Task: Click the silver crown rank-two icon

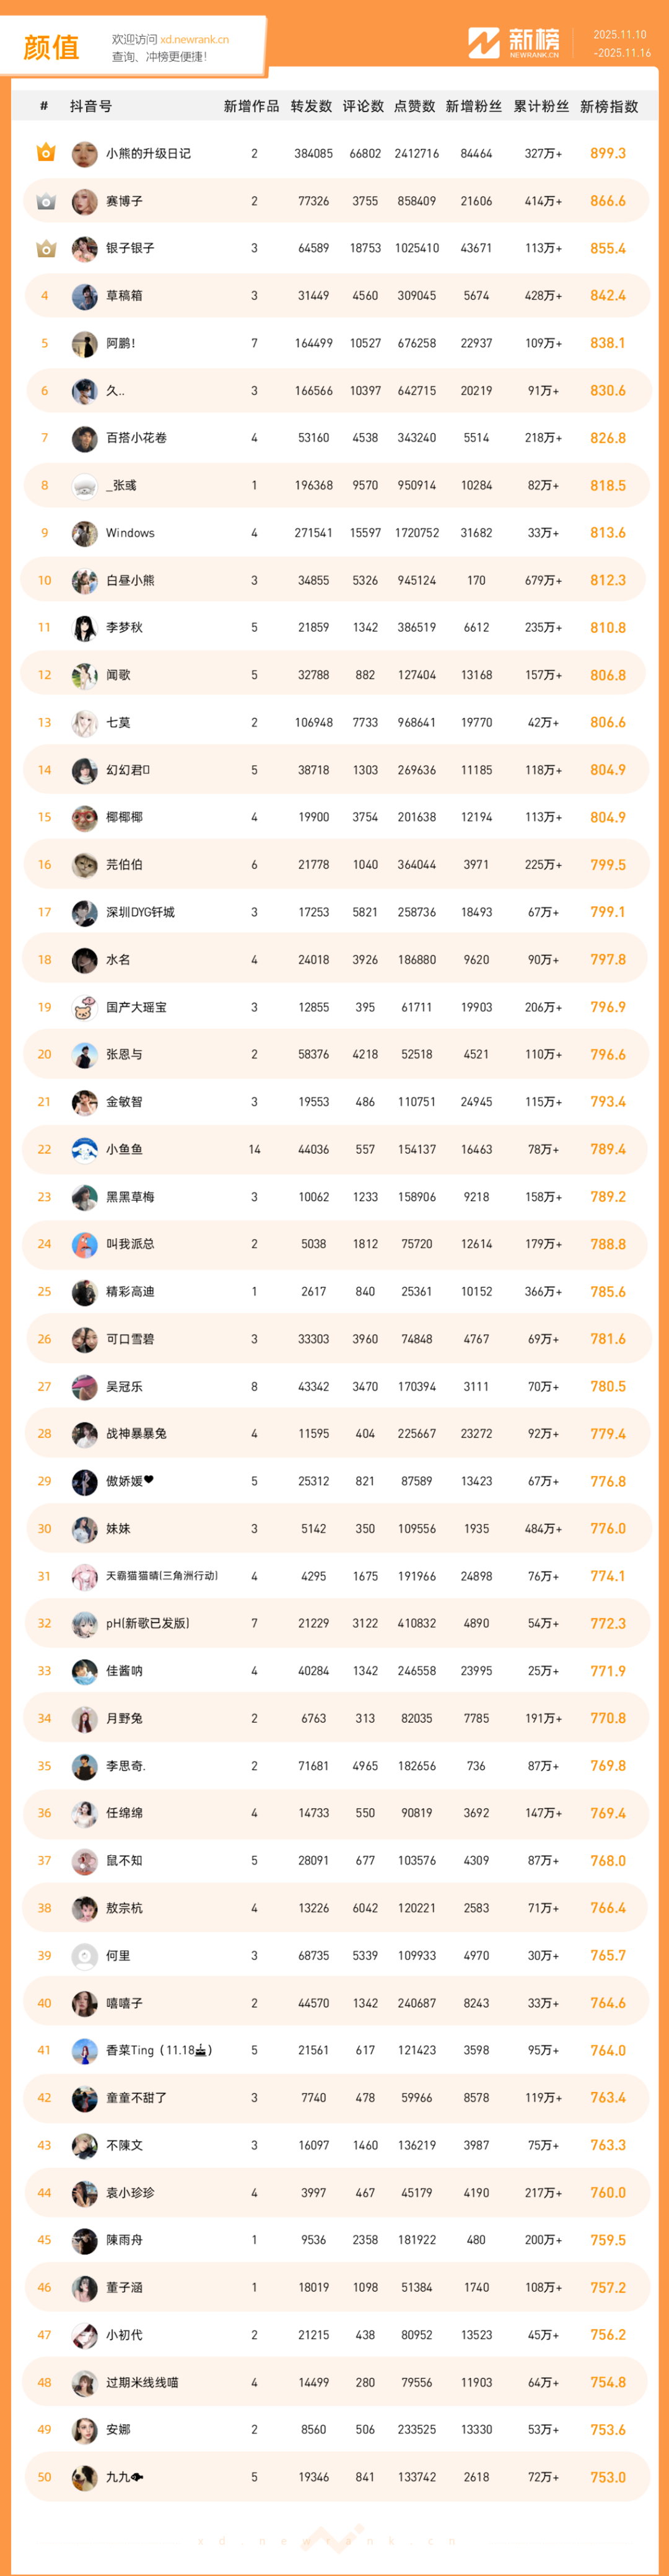Action: 45,201
